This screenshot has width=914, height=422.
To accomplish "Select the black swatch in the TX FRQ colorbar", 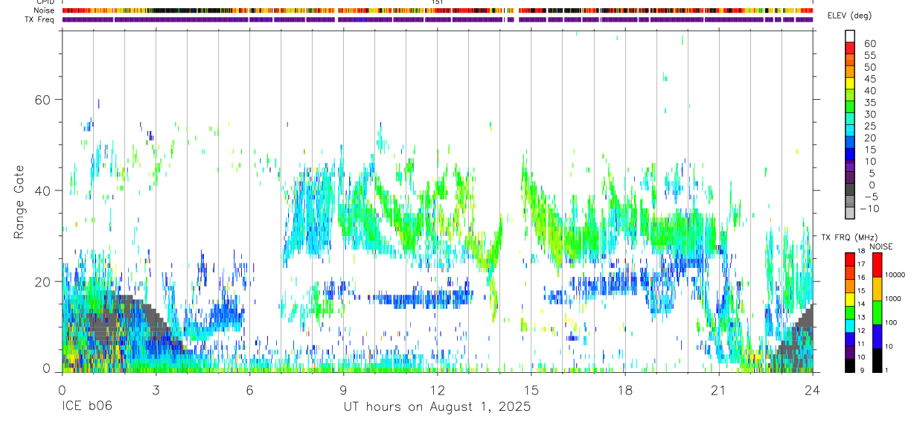I will pos(849,366).
